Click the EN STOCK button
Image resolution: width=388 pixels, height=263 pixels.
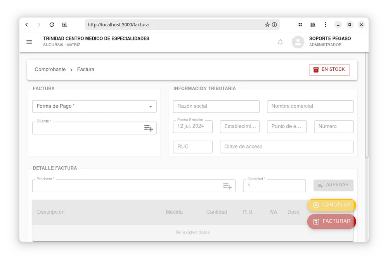[329, 70]
